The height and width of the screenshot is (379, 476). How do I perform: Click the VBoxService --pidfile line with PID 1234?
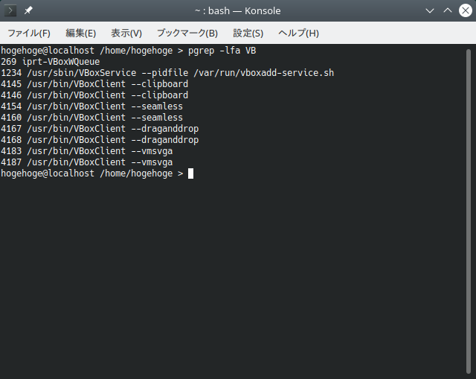click(167, 73)
